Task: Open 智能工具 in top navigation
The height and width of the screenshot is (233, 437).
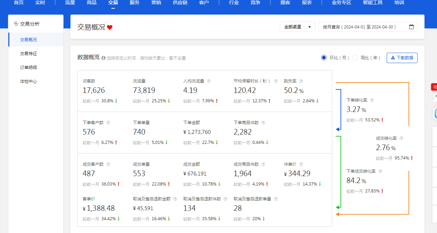Action: point(373,3)
